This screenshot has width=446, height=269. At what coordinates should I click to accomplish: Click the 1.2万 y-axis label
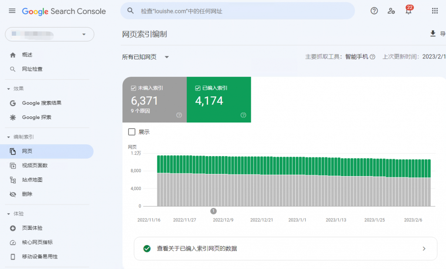point(136,153)
